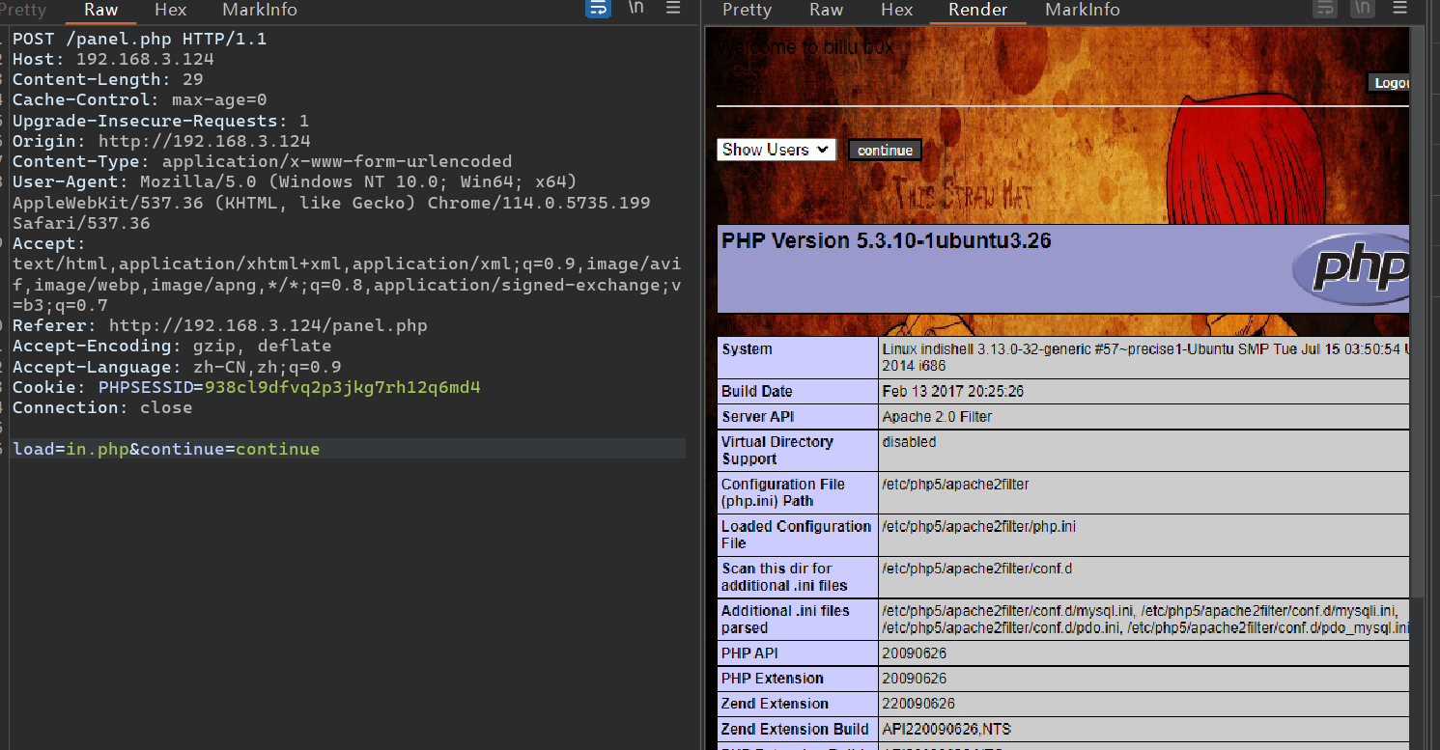Switch the response view to Pretty tab
Image resolution: width=1440 pixels, height=750 pixels.
tap(747, 10)
